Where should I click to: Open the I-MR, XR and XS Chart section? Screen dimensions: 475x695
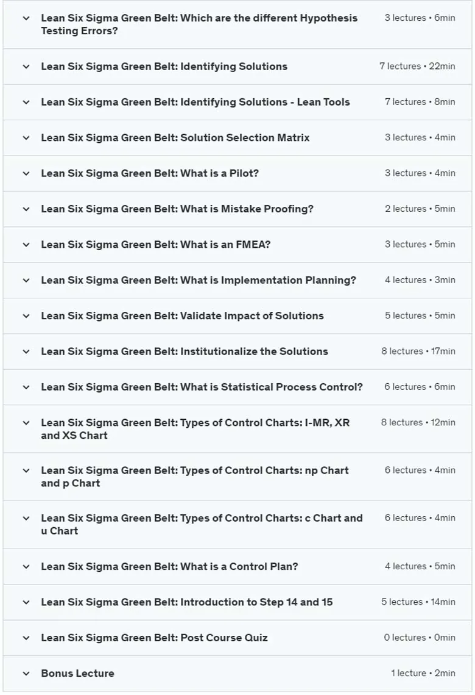(237, 428)
